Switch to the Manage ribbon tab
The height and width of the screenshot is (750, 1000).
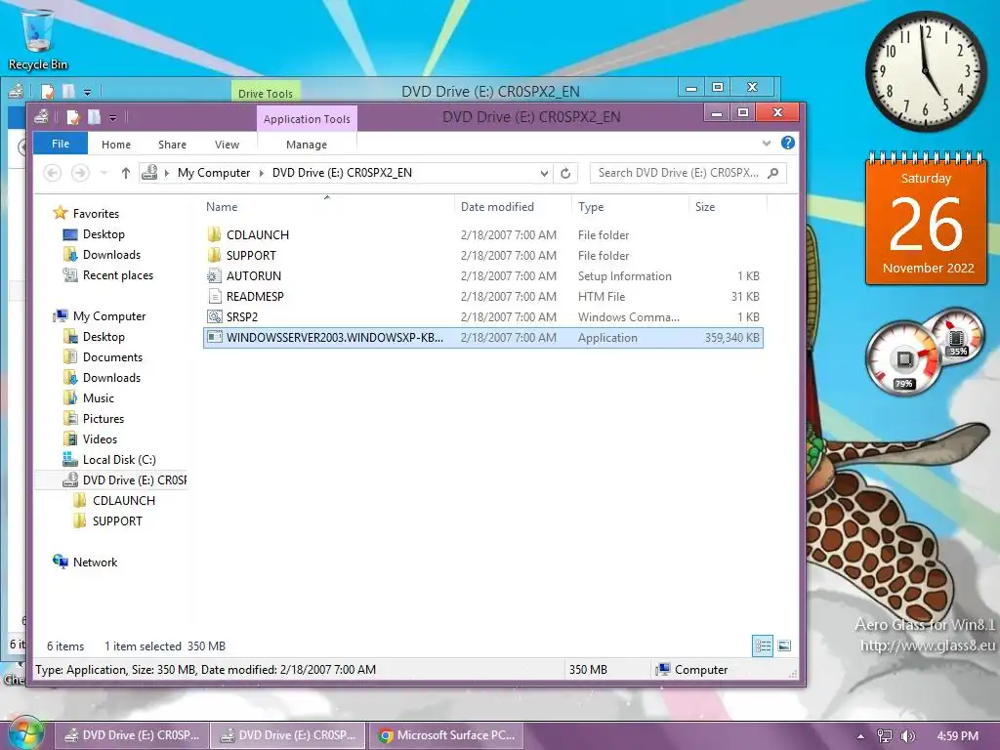click(x=306, y=145)
